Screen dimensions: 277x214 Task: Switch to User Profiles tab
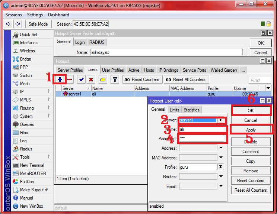point(113,70)
